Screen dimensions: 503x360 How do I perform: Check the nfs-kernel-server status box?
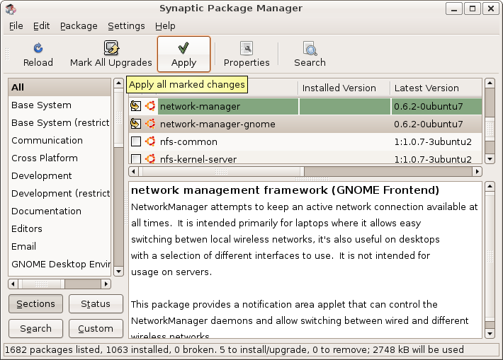click(x=136, y=158)
